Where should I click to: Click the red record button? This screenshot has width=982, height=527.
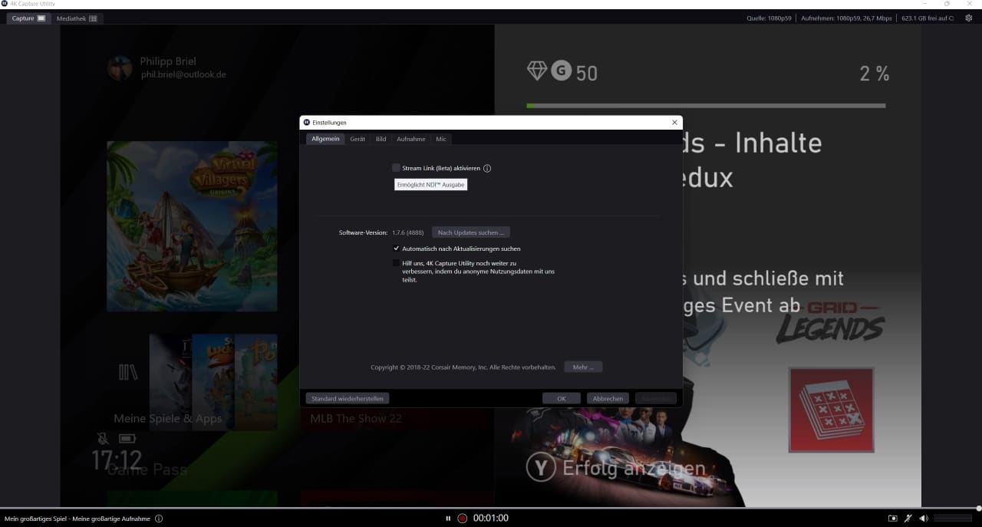click(462, 519)
